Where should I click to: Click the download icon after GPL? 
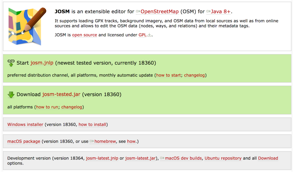click(149, 35)
